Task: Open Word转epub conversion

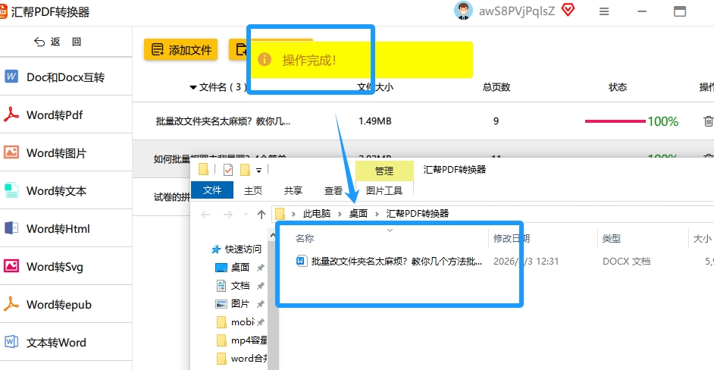Action: click(66, 304)
